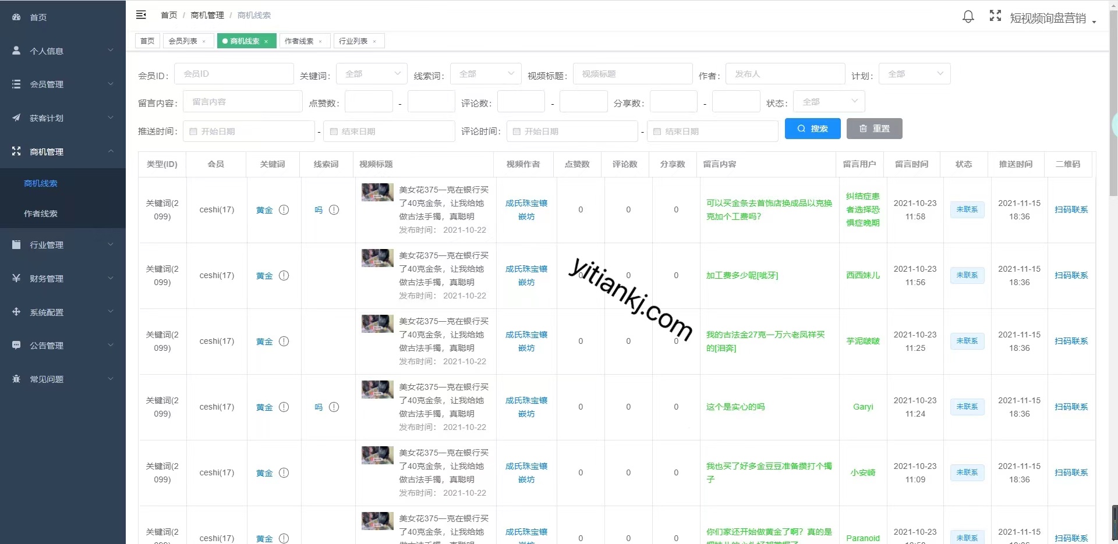Click inside the 会员ID input field

point(234,74)
